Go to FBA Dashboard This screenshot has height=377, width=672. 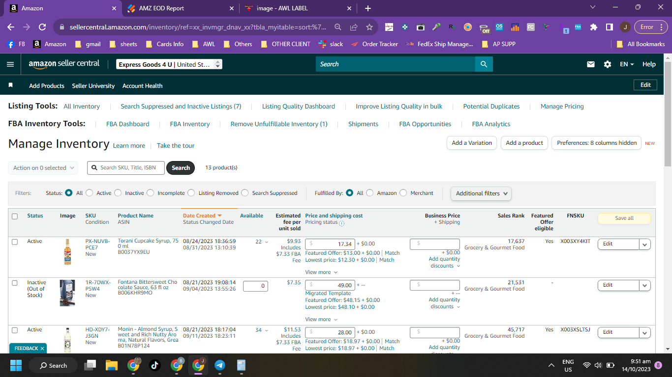point(128,124)
